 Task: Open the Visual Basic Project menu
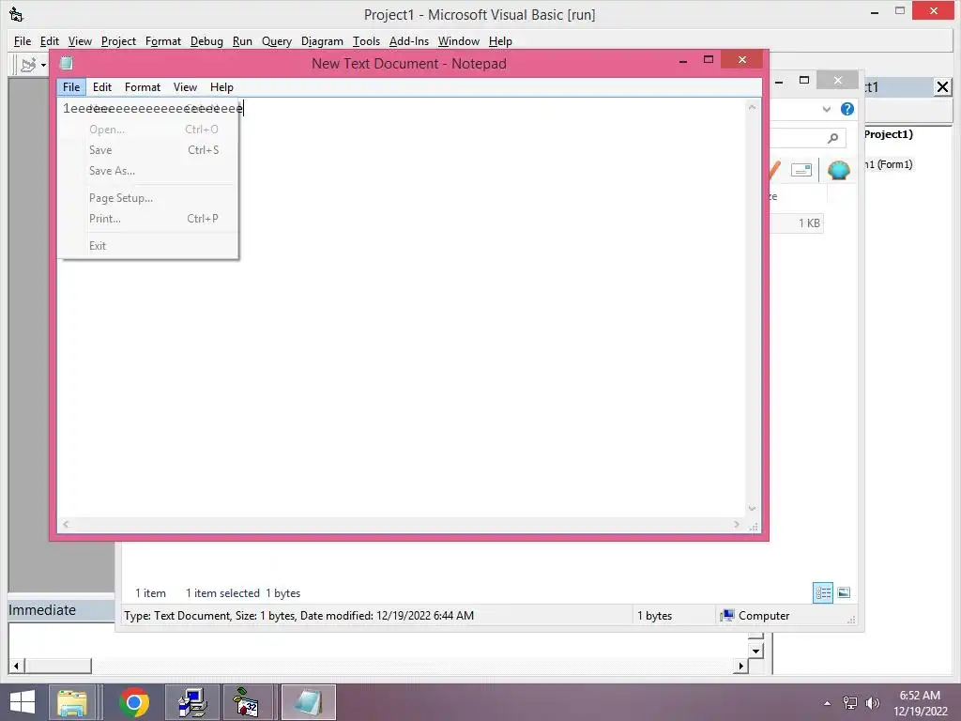[x=118, y=41]
